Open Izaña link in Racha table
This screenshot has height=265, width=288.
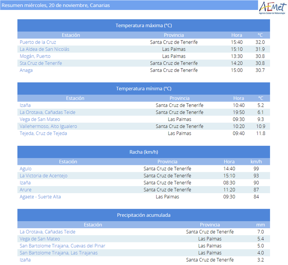pos(25,183)
